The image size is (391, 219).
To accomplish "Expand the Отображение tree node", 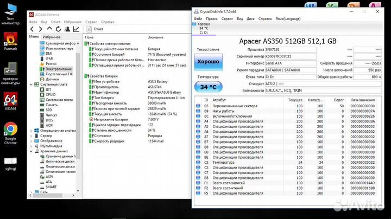I will coord(31,141).
